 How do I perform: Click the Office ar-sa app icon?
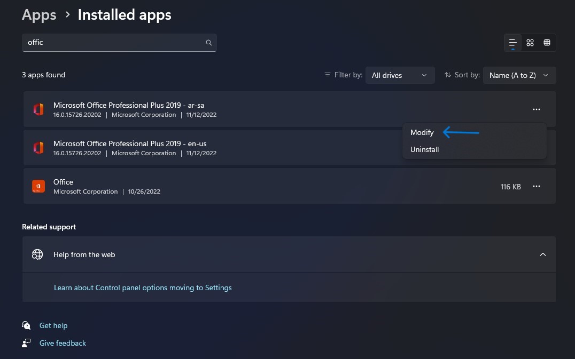click(x=38, y=109)
